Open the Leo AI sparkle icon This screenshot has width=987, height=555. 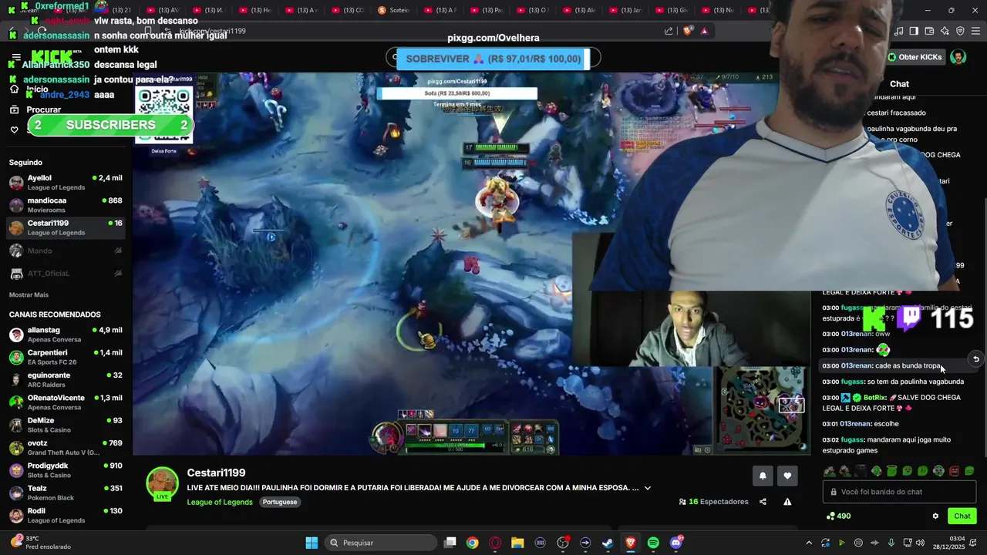(x=945, y=31)
